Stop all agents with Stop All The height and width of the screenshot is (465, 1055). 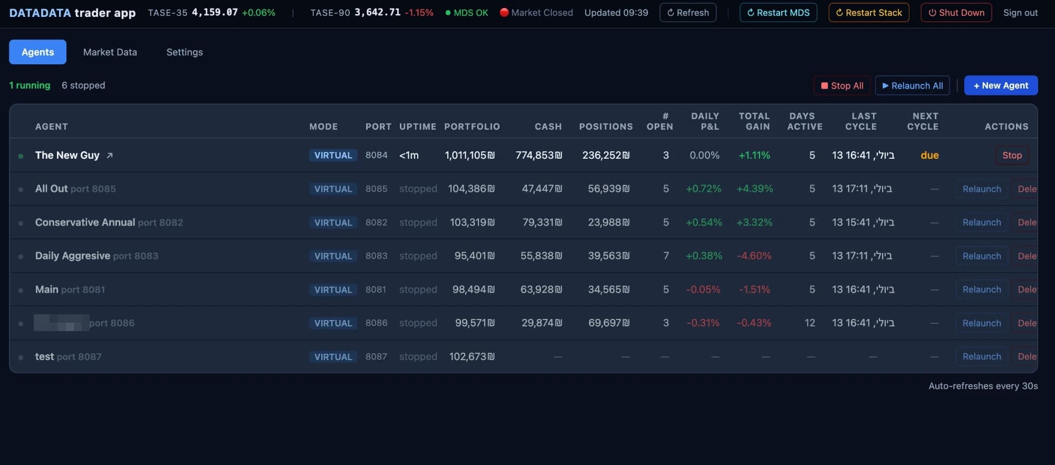842,85
